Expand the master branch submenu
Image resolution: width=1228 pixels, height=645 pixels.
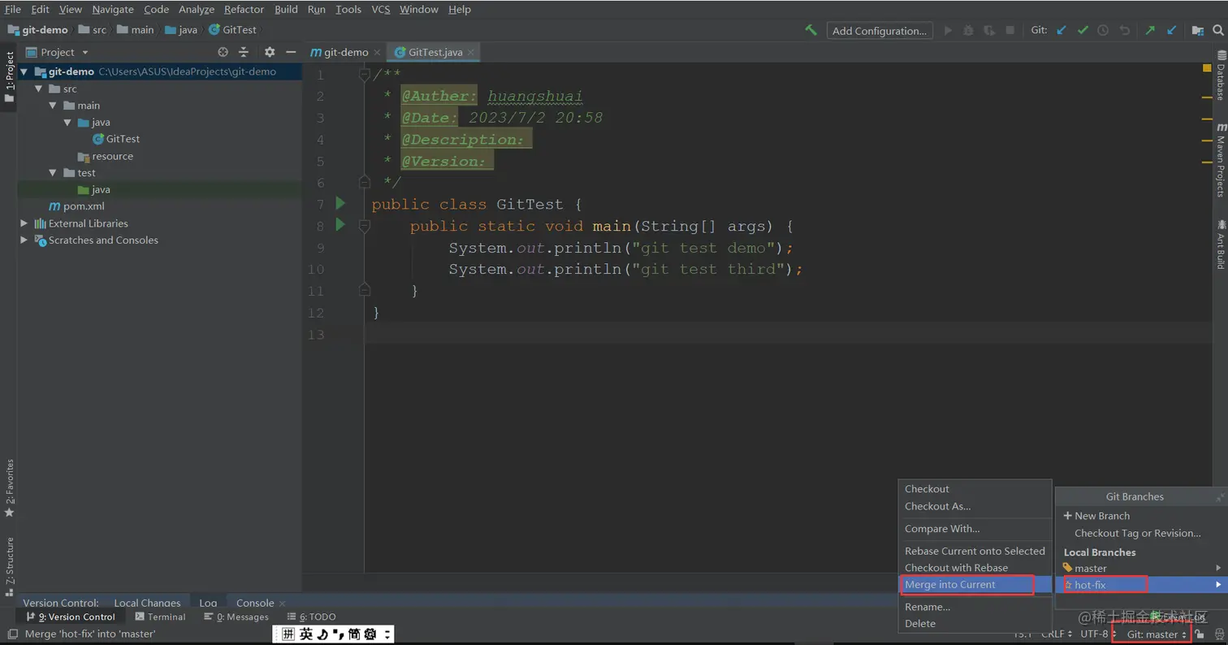(1218, 568)
